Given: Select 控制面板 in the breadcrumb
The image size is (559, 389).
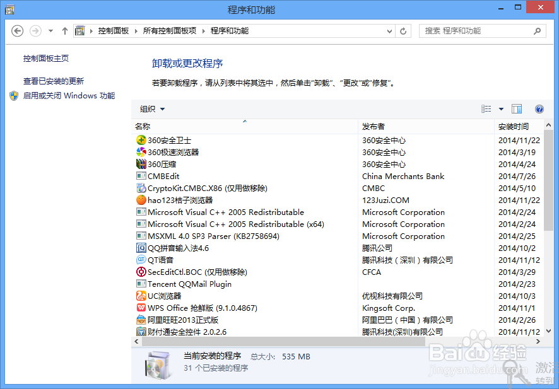Looking at the screenshot, I should tap(114, 31).
